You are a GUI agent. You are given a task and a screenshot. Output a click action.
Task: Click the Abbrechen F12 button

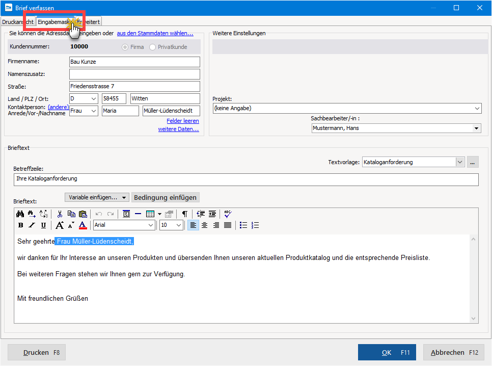[x=454, y=352]
